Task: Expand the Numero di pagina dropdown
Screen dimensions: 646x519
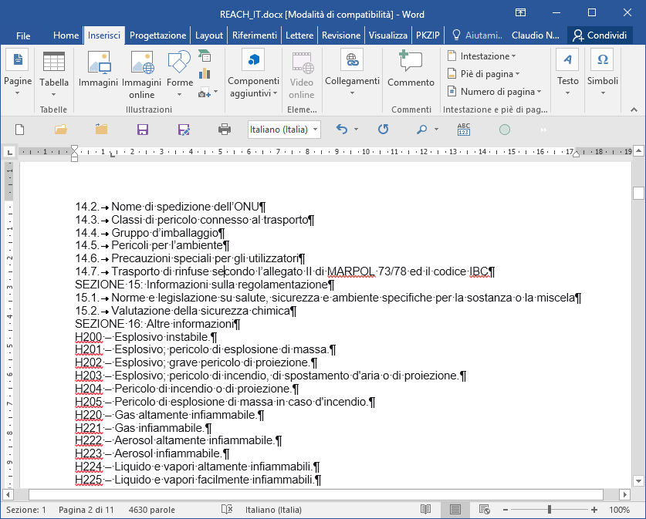Action: (x=495, y=91)
